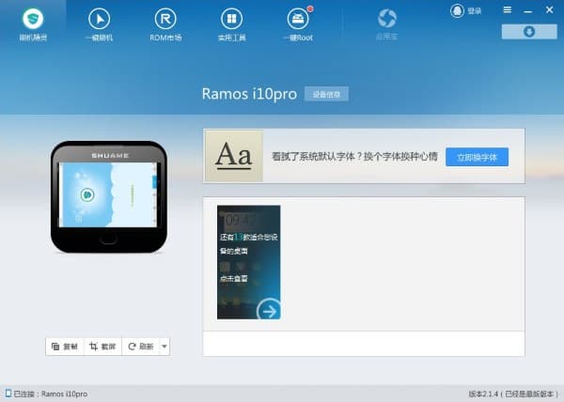The height and width of the screenshot is (402, 564).
Task: Open the download manager arrow button
Action: pyautogui.click(x=529, y=32)
